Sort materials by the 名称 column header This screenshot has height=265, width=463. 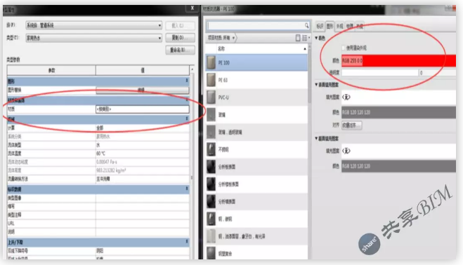click(256, 48)
